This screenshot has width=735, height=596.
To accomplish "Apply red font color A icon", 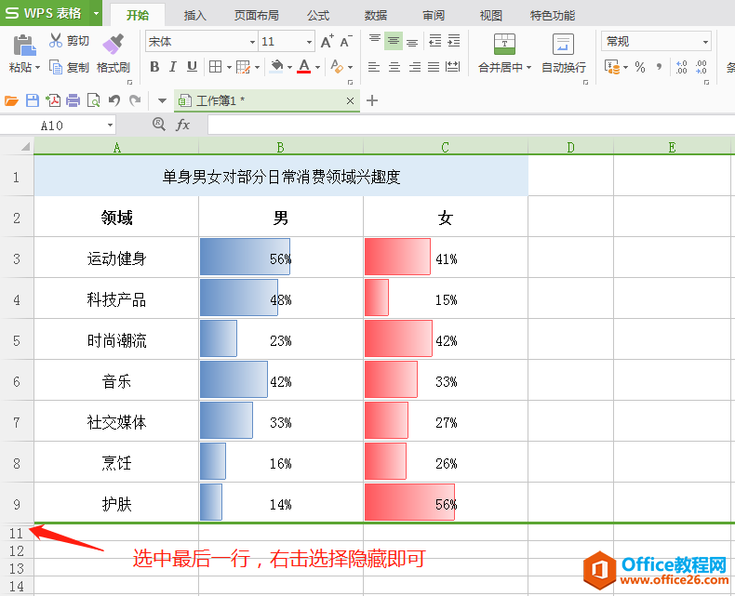I will pyautogui.click(x=304, y=67).
